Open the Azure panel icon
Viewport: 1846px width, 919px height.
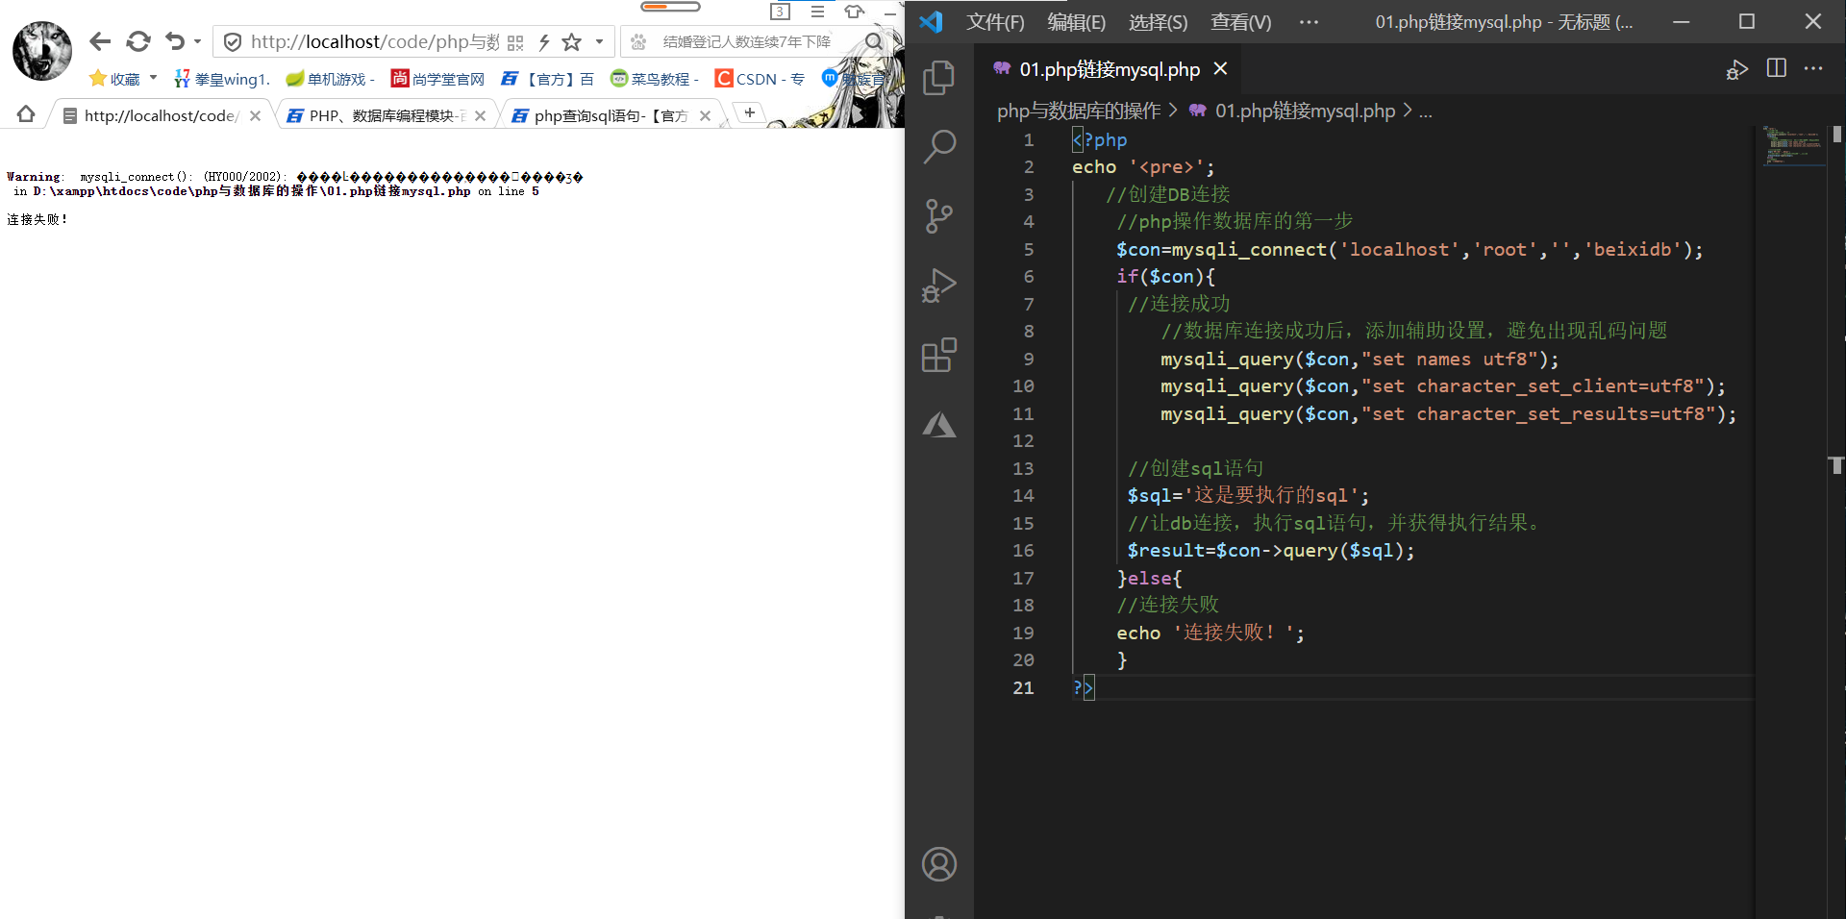(x=938, y=424)
